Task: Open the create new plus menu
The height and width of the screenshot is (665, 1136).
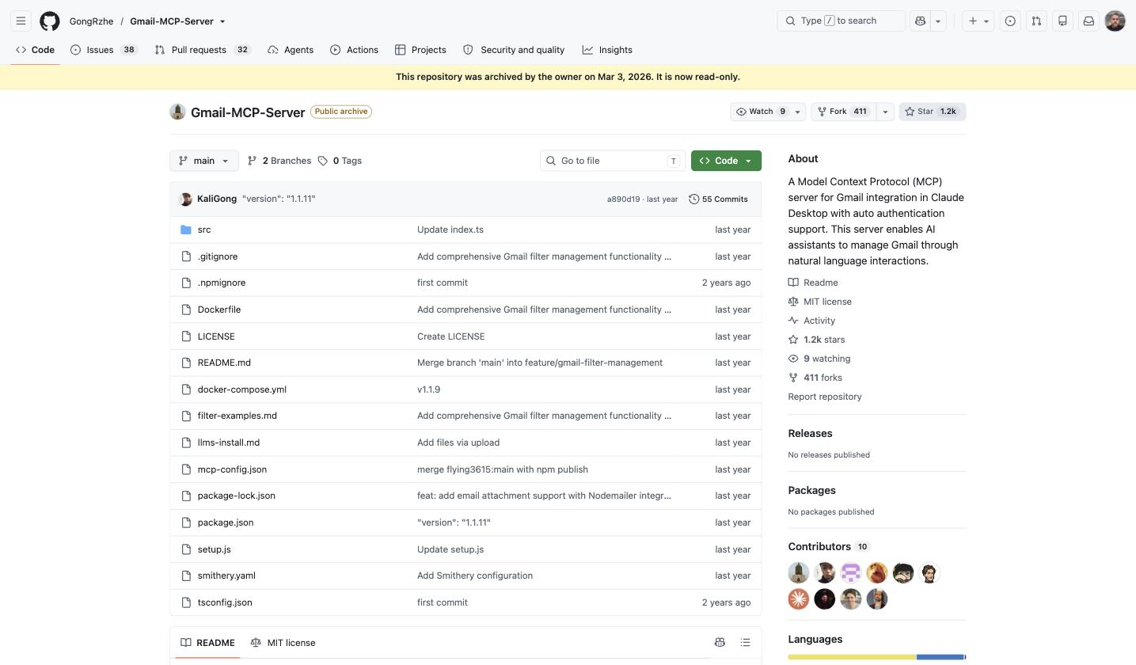Action: point(979,21)
